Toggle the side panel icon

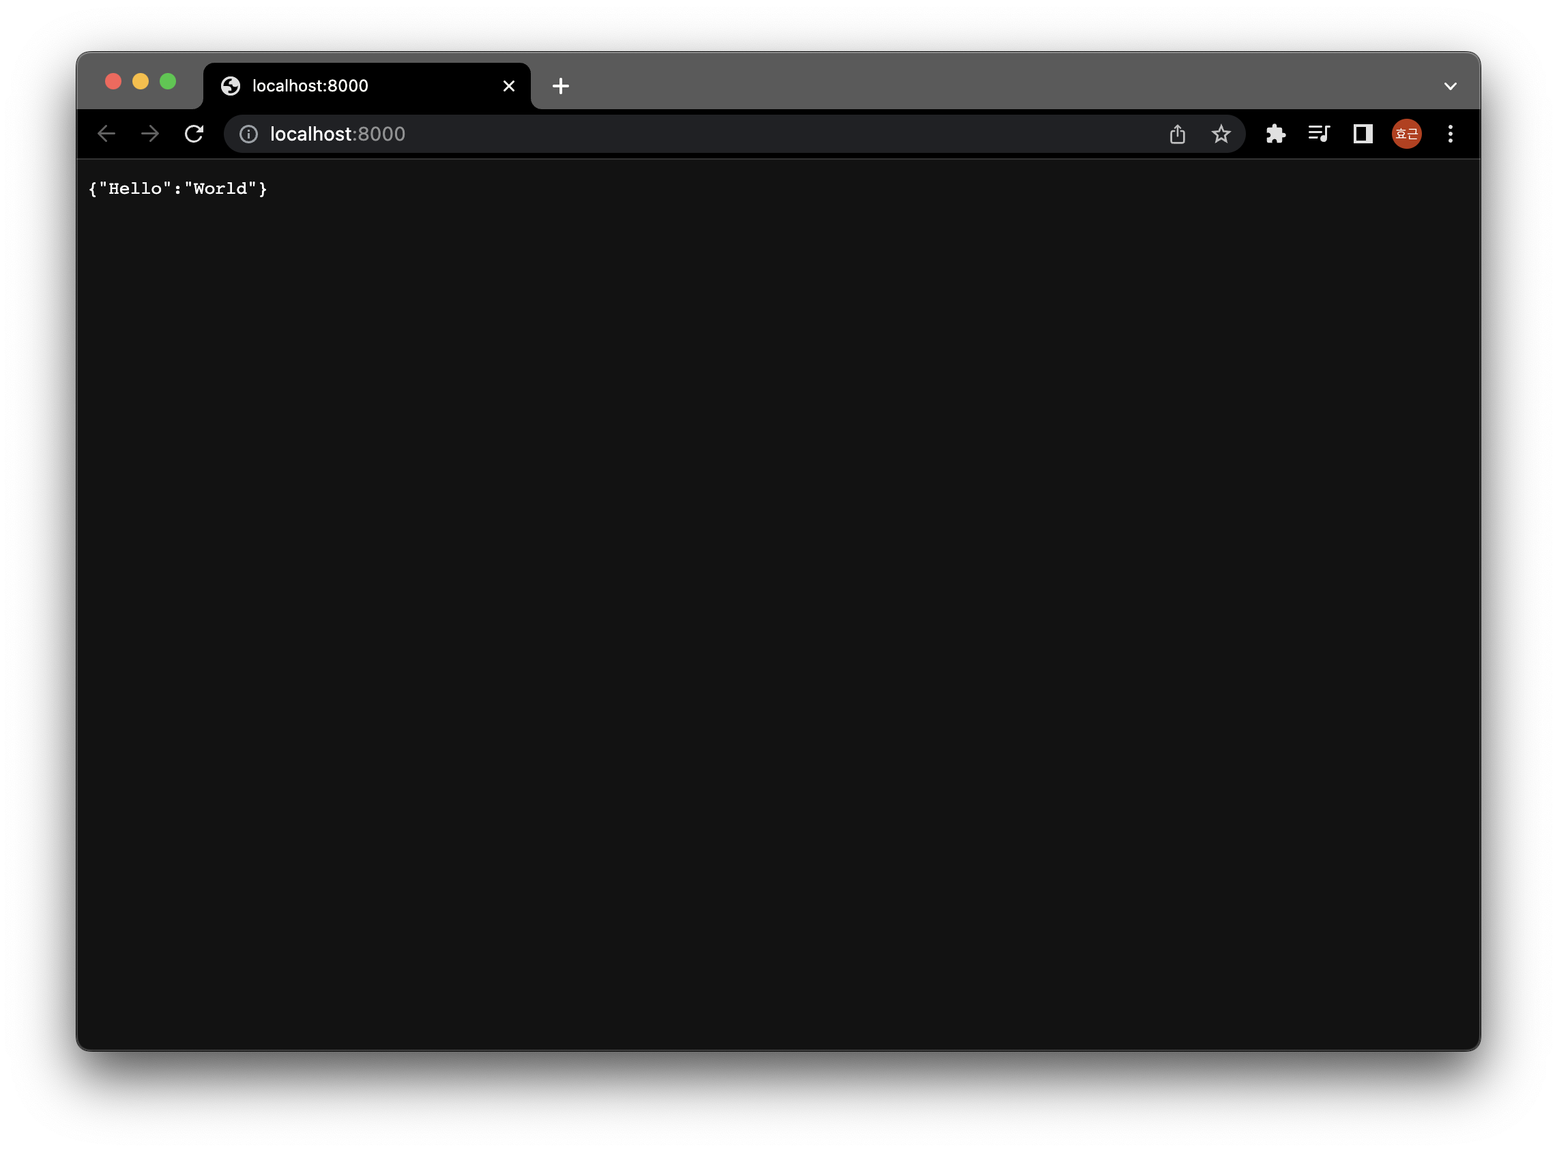1363,134
